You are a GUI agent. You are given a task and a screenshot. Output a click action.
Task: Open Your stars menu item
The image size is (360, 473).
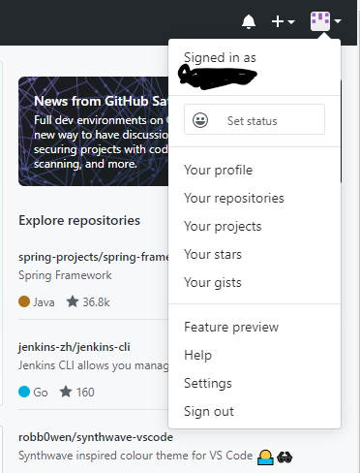213,254
